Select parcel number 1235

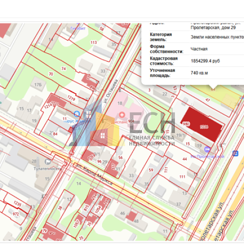coord(18,203)
